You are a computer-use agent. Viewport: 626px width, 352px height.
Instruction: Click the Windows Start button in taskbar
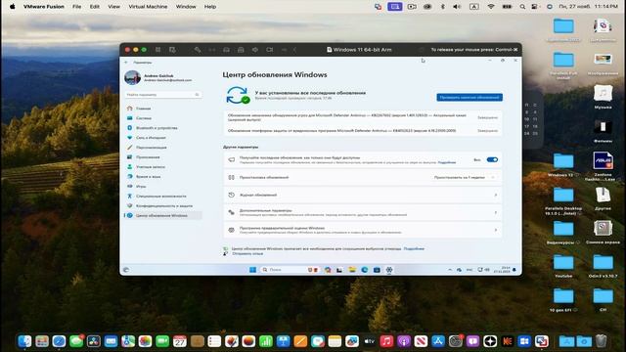pos(252,270)
